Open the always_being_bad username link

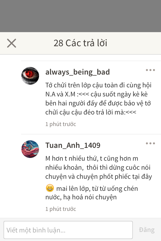pyautogui.click(x=77, y=72)
